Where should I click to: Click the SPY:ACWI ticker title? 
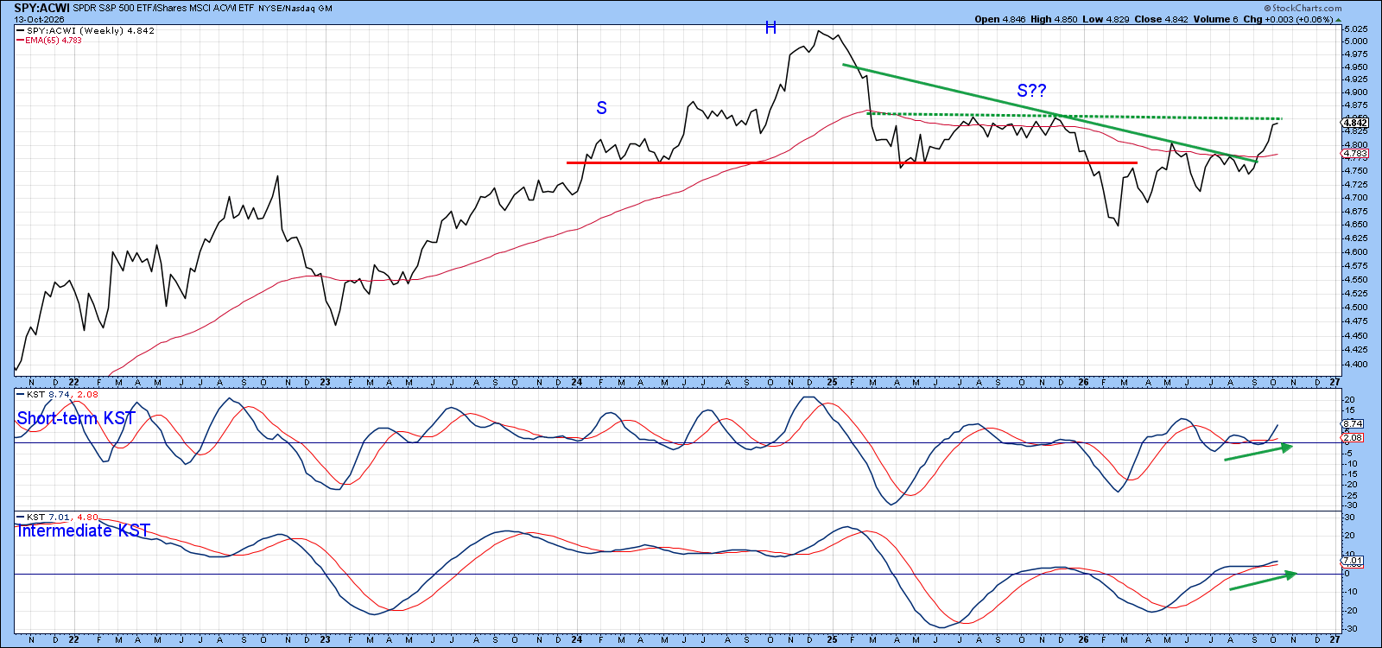click(x=41, y=8)
